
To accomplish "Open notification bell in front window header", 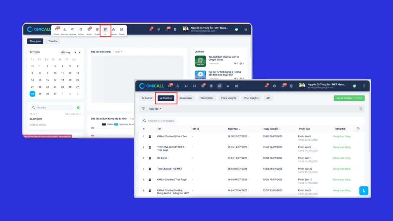I will tap(283, 86).
